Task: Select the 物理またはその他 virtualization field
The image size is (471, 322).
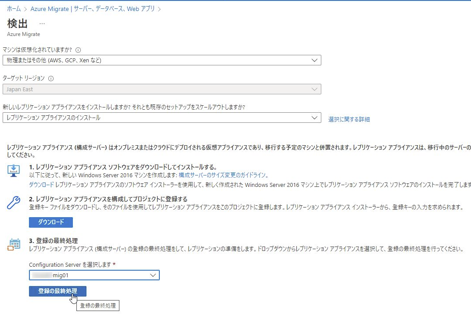Action: [162, 60]
